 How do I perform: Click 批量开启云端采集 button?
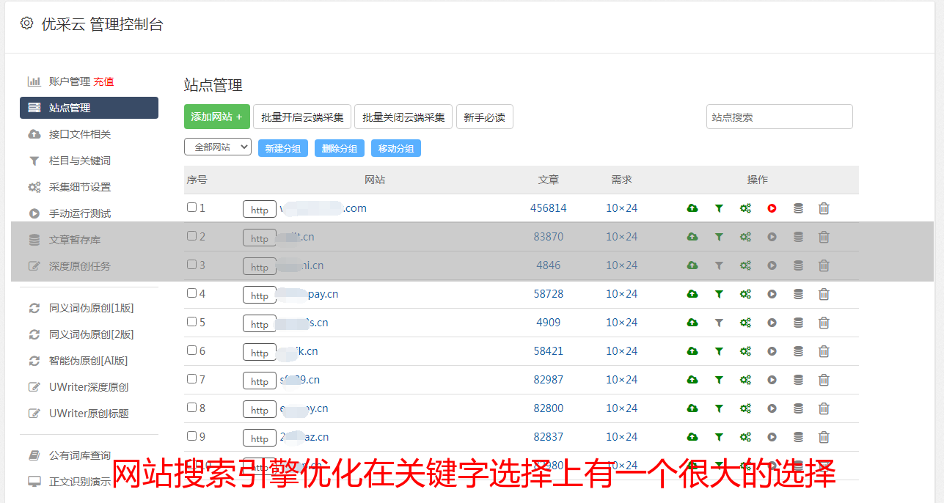pos(302,117)
